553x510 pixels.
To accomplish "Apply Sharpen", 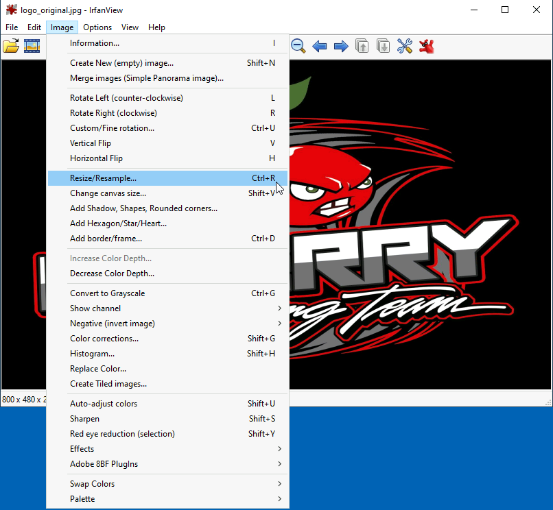I will pos(167,419).
